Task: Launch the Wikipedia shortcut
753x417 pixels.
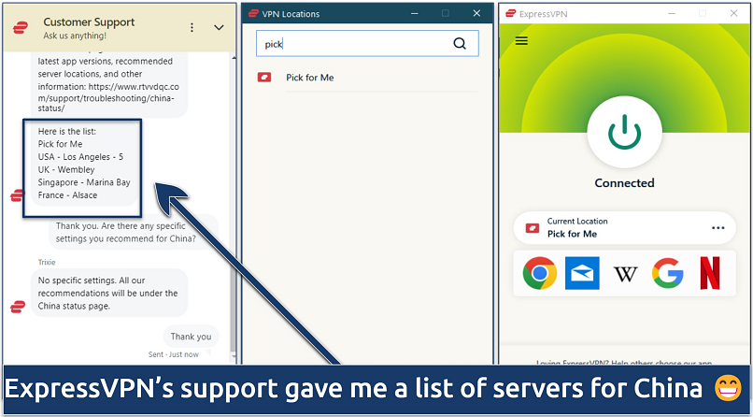Action: [x=625, y=274]
